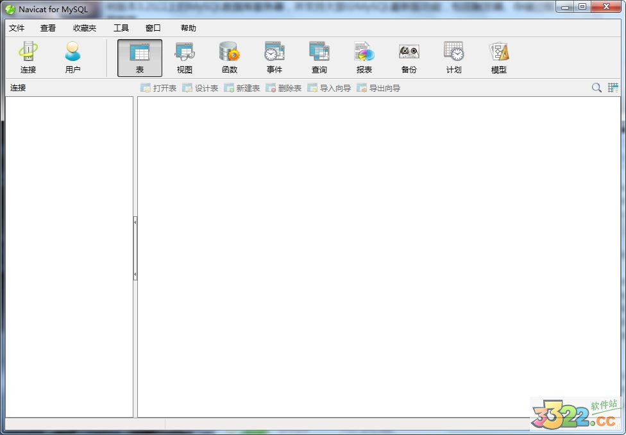This screenshot has width=626, height=435.
Task: Select the 模型 (Model) icon
Action: tap(498, 56)
